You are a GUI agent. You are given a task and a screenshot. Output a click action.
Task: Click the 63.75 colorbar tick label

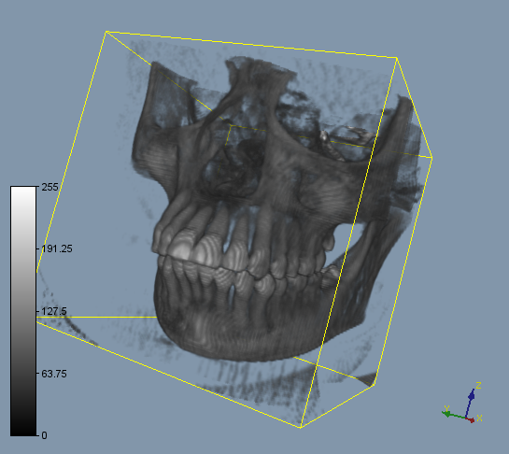pyautogui.click(x=54, y=374)
